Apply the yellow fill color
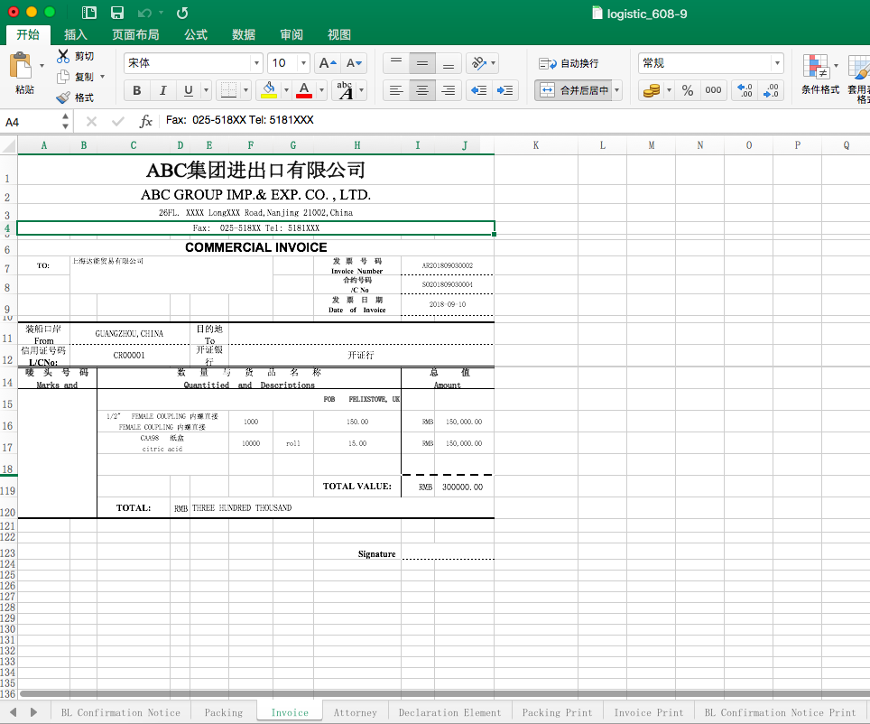Screen dimensions: 870x724 pyautogui.click(x=268, y=90)
